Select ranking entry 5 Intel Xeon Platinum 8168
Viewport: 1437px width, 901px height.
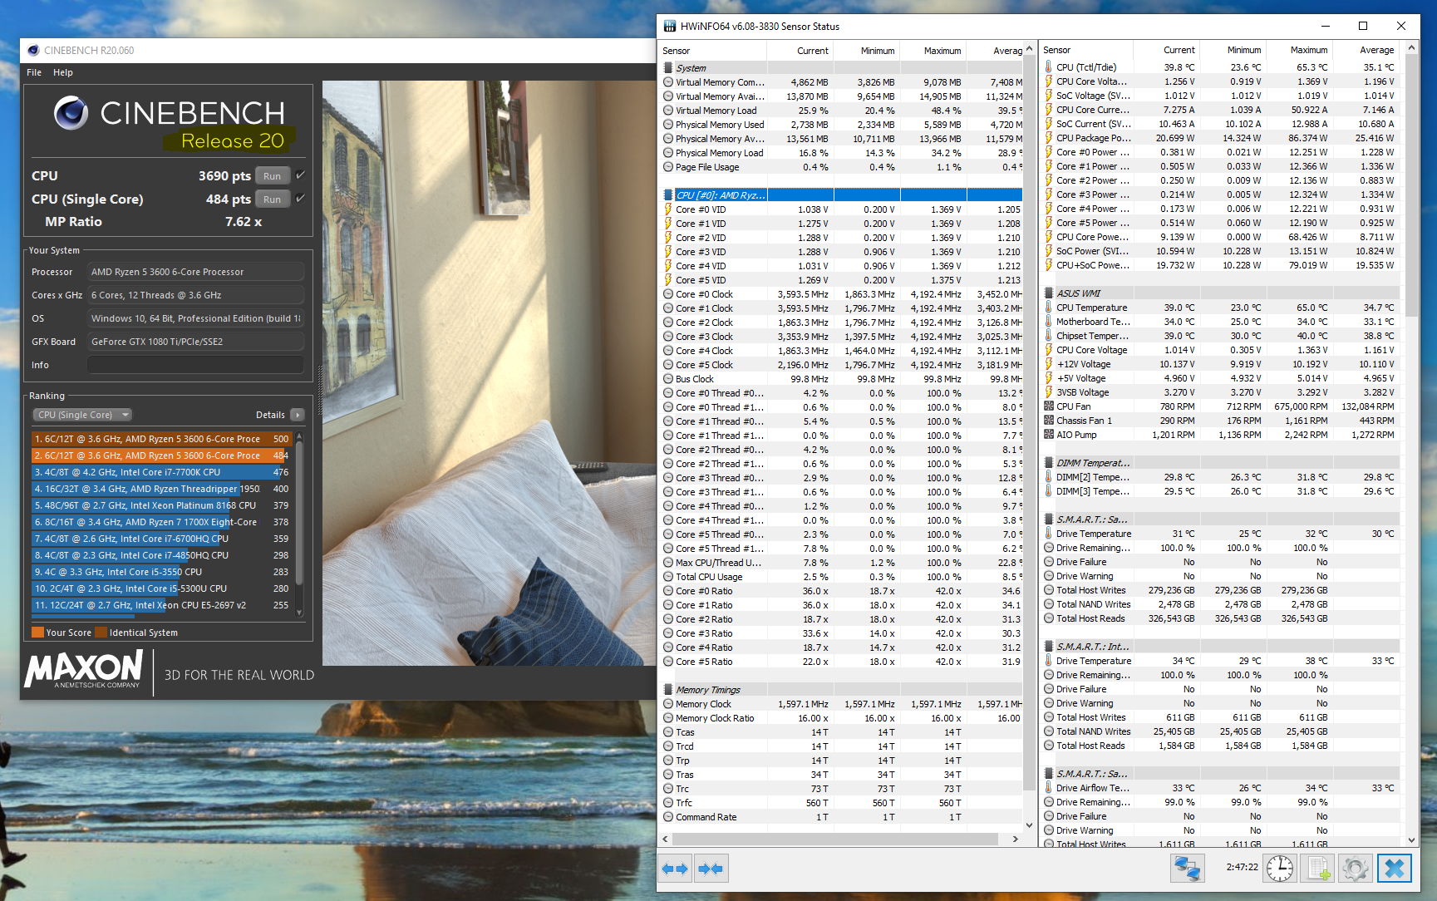161,505
